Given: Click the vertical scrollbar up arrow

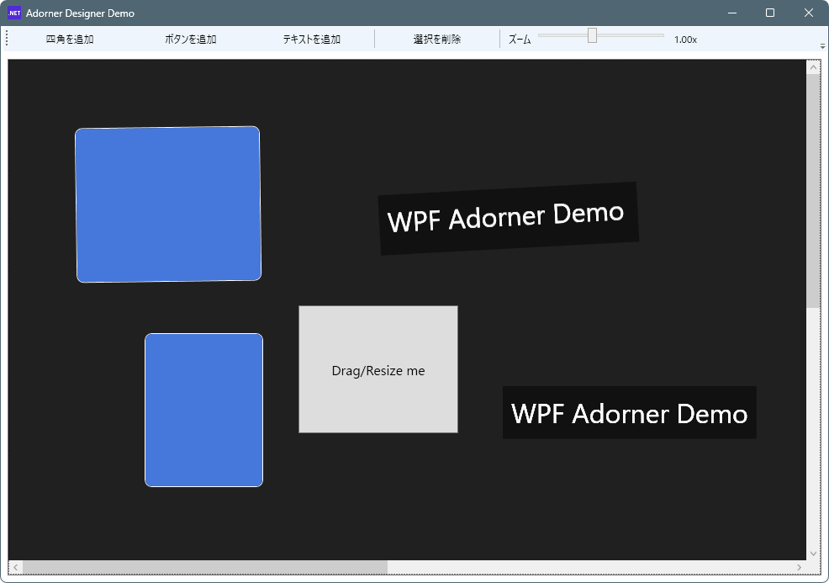Looking at the screenshot, I should (x=813, y=68).
